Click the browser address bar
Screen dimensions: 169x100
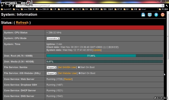90,6
